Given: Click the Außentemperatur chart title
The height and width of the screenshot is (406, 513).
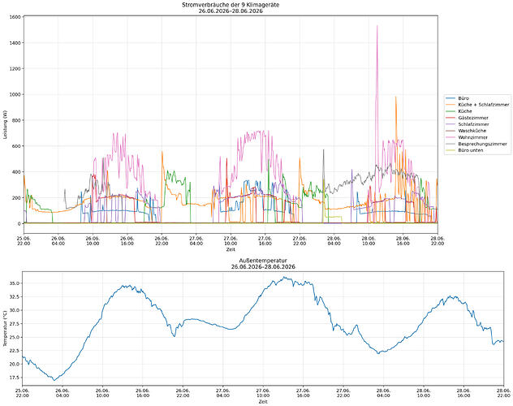Looking at the screenshot, I should point(263,261).
